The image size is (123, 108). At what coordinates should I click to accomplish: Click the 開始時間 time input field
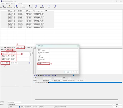(x=47, y=80)
